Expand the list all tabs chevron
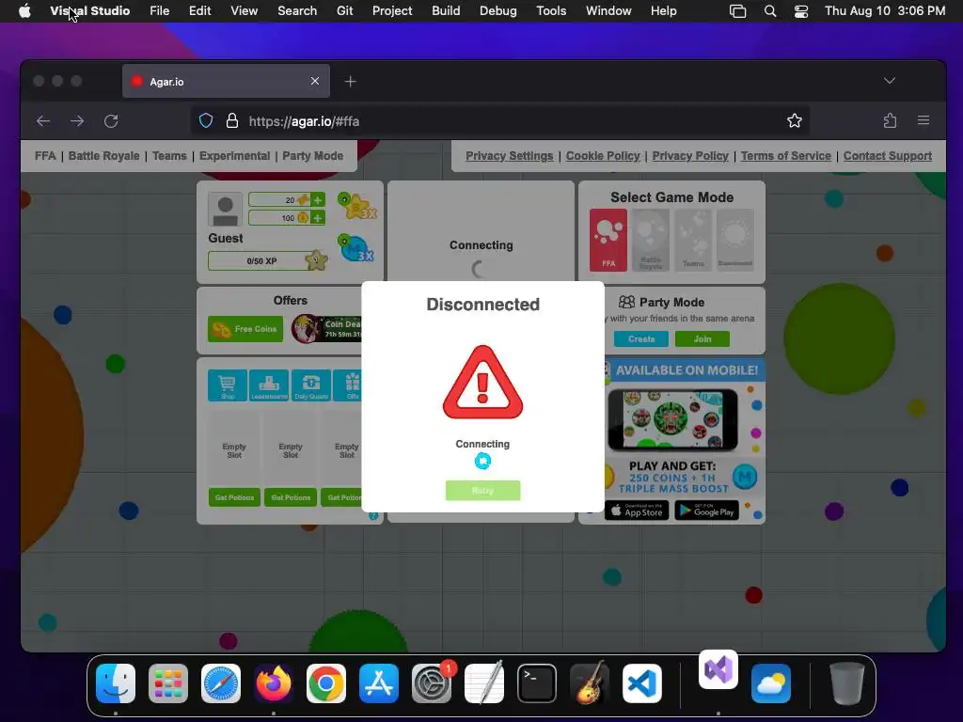 tap(890, 81)
